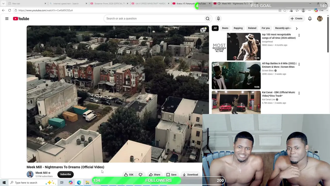Viewport: 330px width, 186px height.
Task: Open the top 100 most recognizable songs video title
Action: tap(279, 36)
